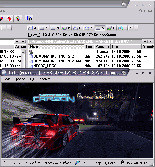Click the '1/1 стр.' status bar entry
155x167 pixels.
tap(110, 163)
